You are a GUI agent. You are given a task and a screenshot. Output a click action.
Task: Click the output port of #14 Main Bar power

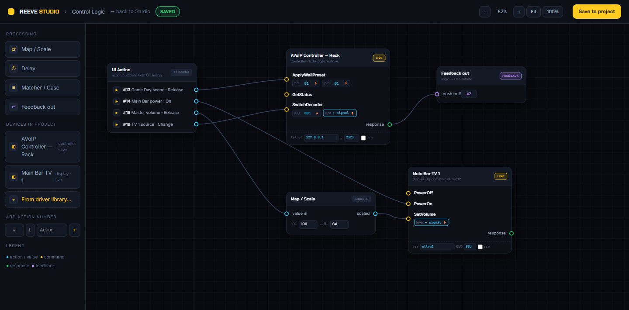coord(196,101)
